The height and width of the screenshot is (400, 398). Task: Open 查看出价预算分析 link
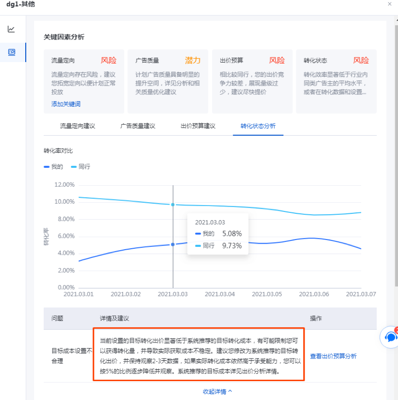tap(333, 356)
